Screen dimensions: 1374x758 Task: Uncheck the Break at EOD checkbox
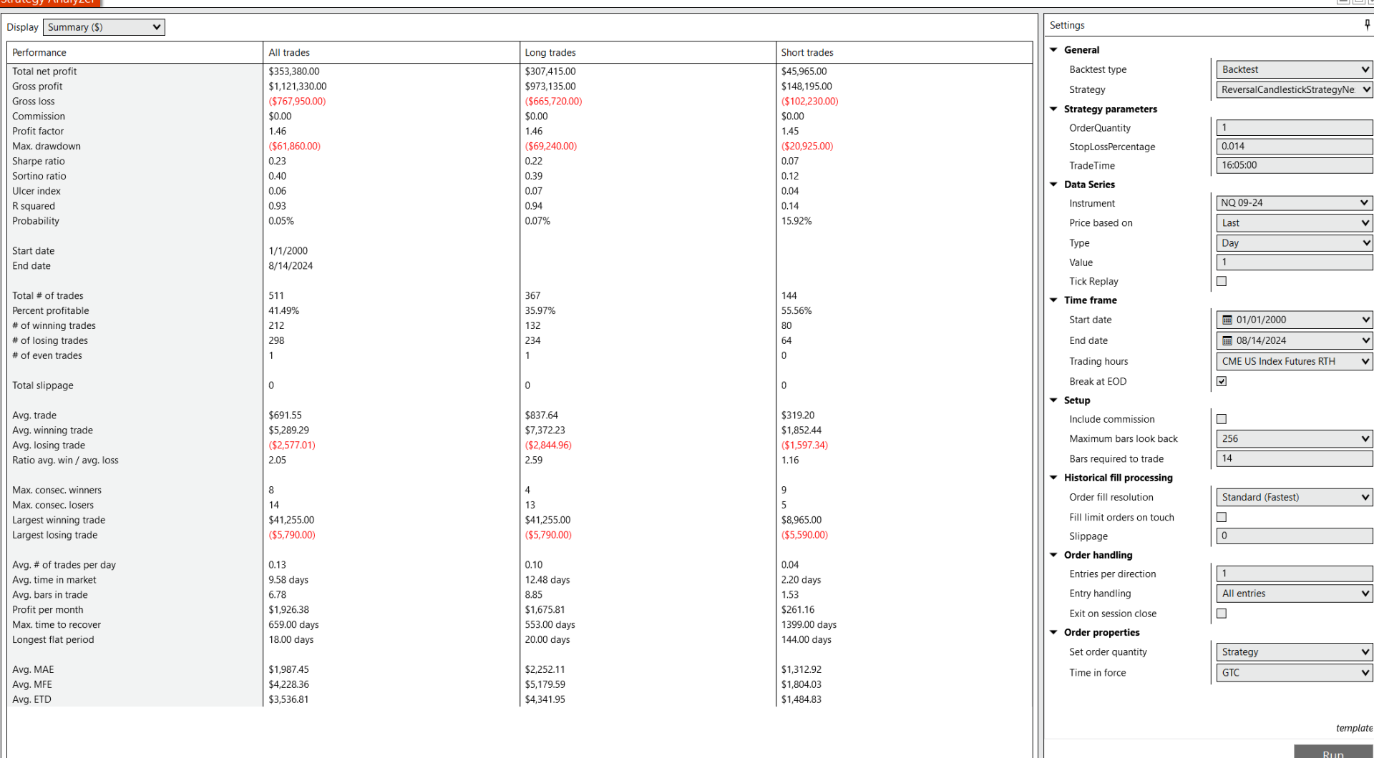(x=1222, y=381)
